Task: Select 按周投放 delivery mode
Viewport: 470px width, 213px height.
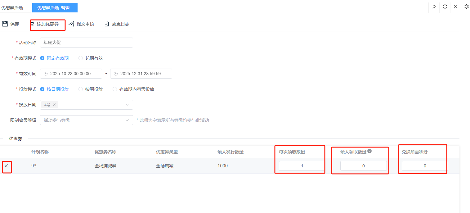Action: pos(81,89)
